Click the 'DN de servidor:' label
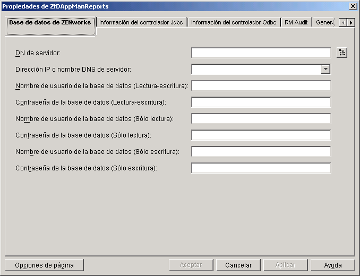 (38, 53)
